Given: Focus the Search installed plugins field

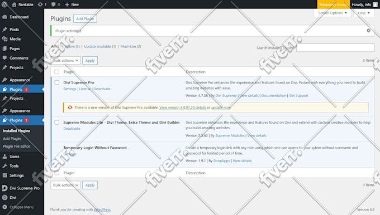Looking at the screenshot, I should 335,47.
